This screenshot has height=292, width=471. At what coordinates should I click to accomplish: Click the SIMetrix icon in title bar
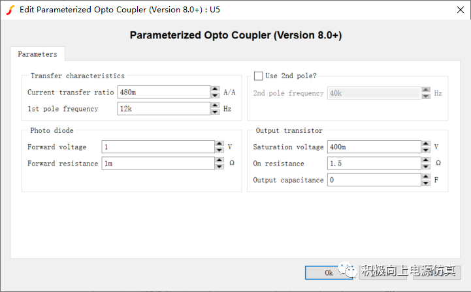(10, 9)
